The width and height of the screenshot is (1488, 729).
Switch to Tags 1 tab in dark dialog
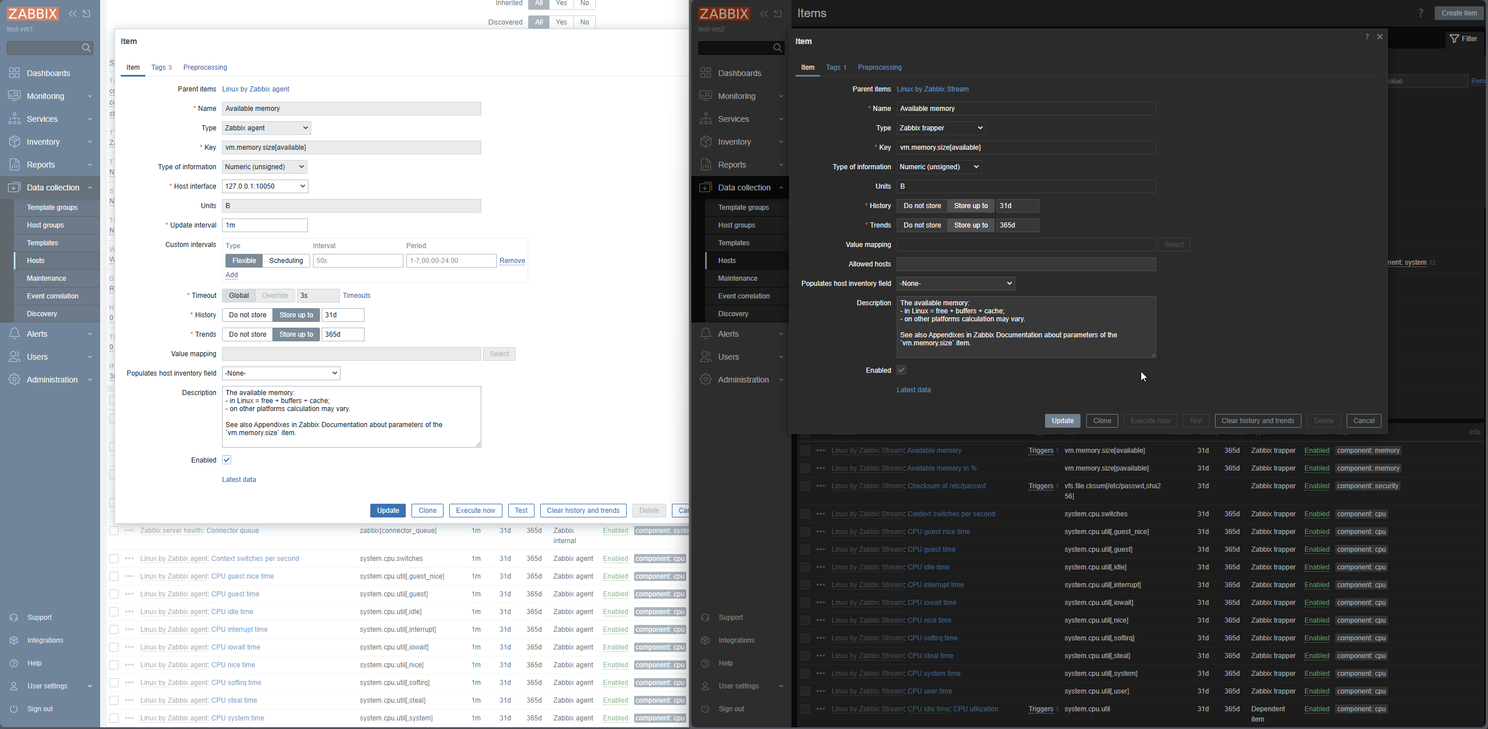click(836, 68)
